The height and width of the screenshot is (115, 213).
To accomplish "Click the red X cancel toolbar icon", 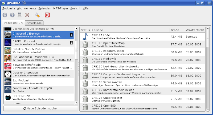I will pos(27,15).
